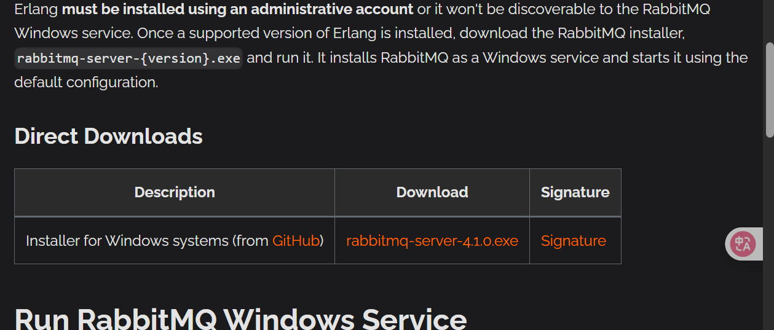This screenshot has height=330, width=774.
Task: Click the words 'default configuration.'
Action: click(x=86, y=82)
